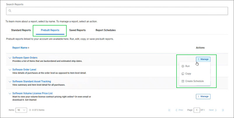Go to the Next page
The width and height of the screenshot is (234, 118).
213,110
